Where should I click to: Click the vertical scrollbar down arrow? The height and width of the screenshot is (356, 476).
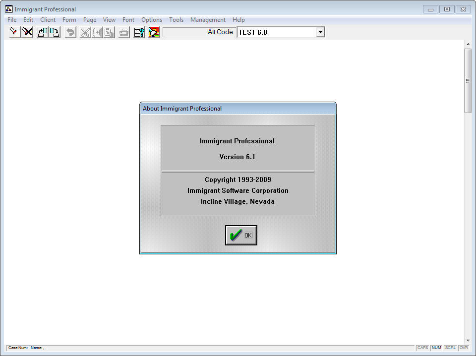coord(468,341)
